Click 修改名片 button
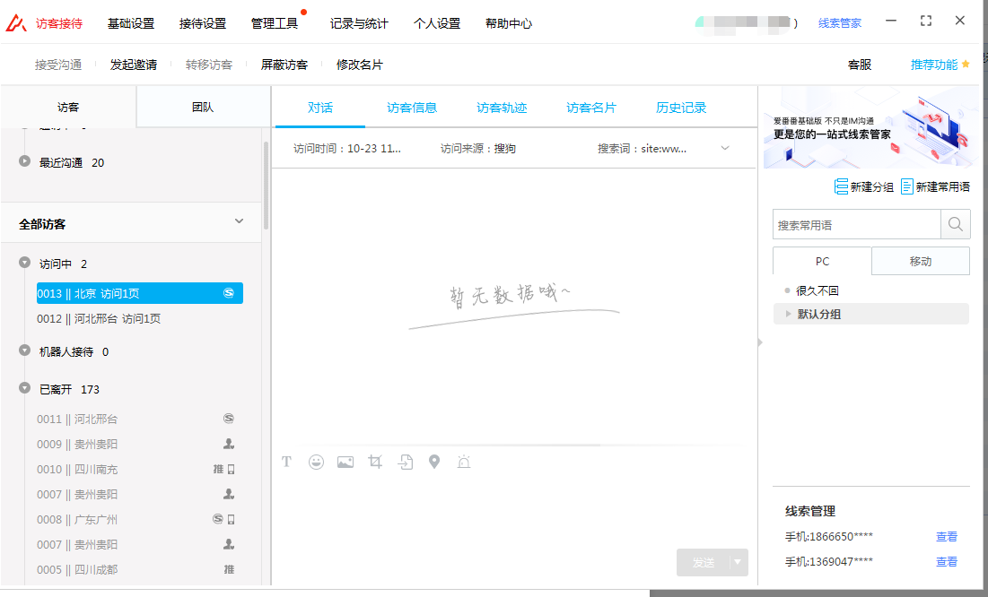The height and width of the screenshot is (597, 988). click(x=359, y=65)
